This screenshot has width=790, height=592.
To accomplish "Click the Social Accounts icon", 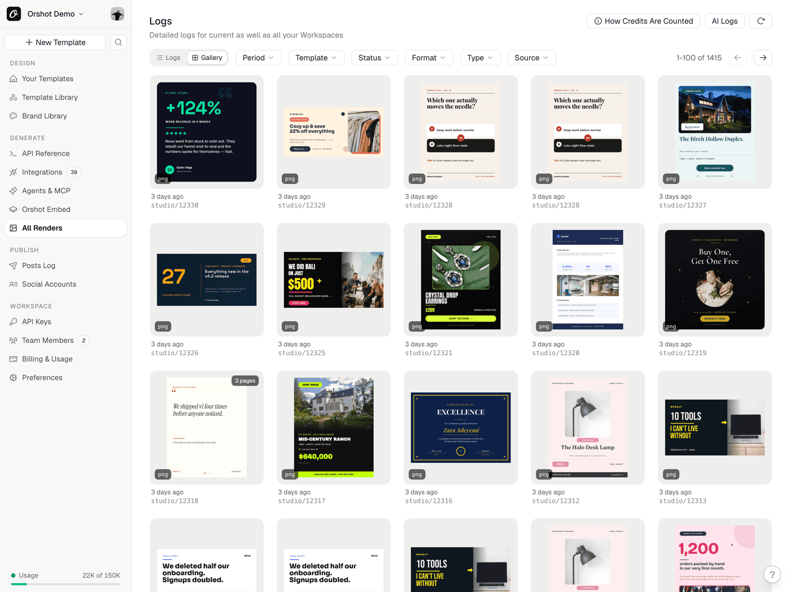I will click(x=13, y=284).
